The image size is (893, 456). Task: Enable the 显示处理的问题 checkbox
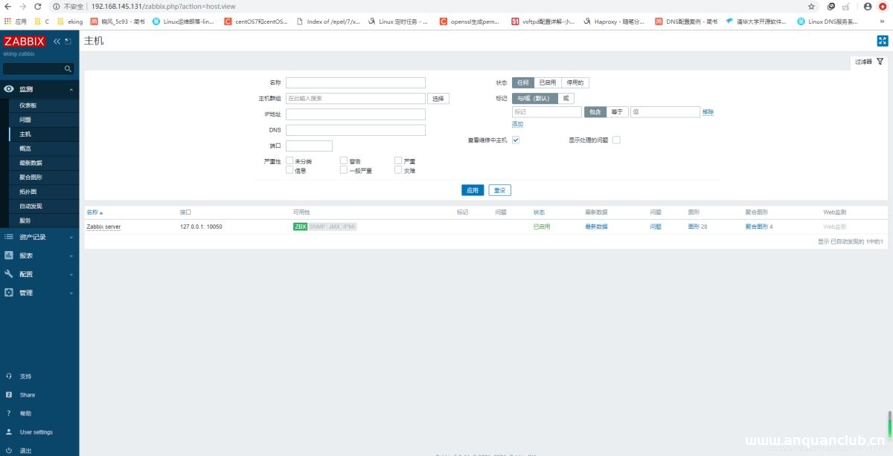pyautogui.click(x=616, y=140)
